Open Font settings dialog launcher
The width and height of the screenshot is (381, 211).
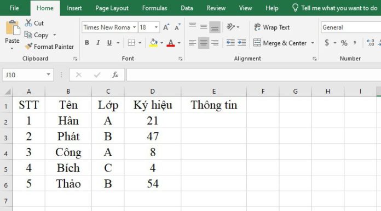(x=180, y=59)
